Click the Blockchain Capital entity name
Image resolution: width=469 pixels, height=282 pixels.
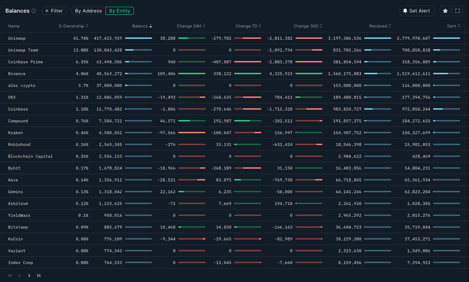coord(30,156)
